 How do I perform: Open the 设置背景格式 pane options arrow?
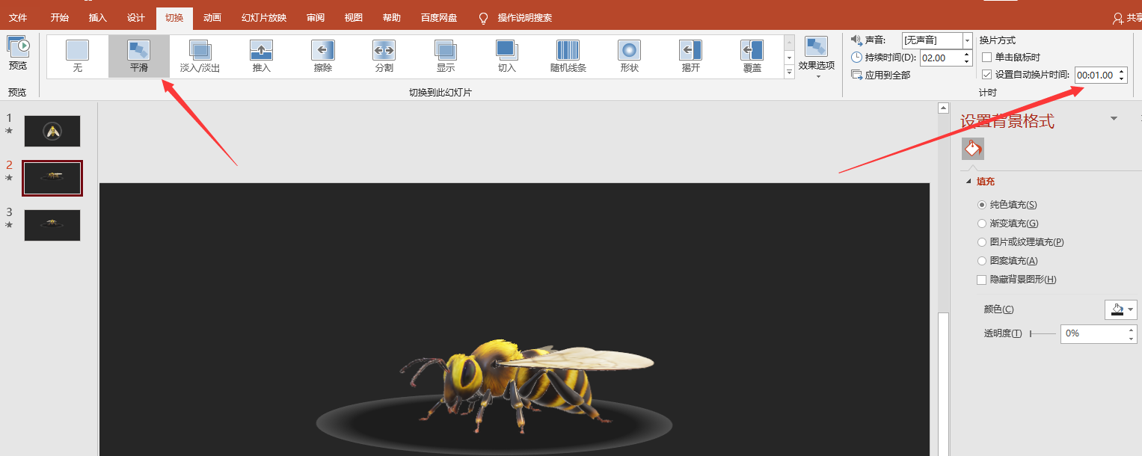(1114, 119)
